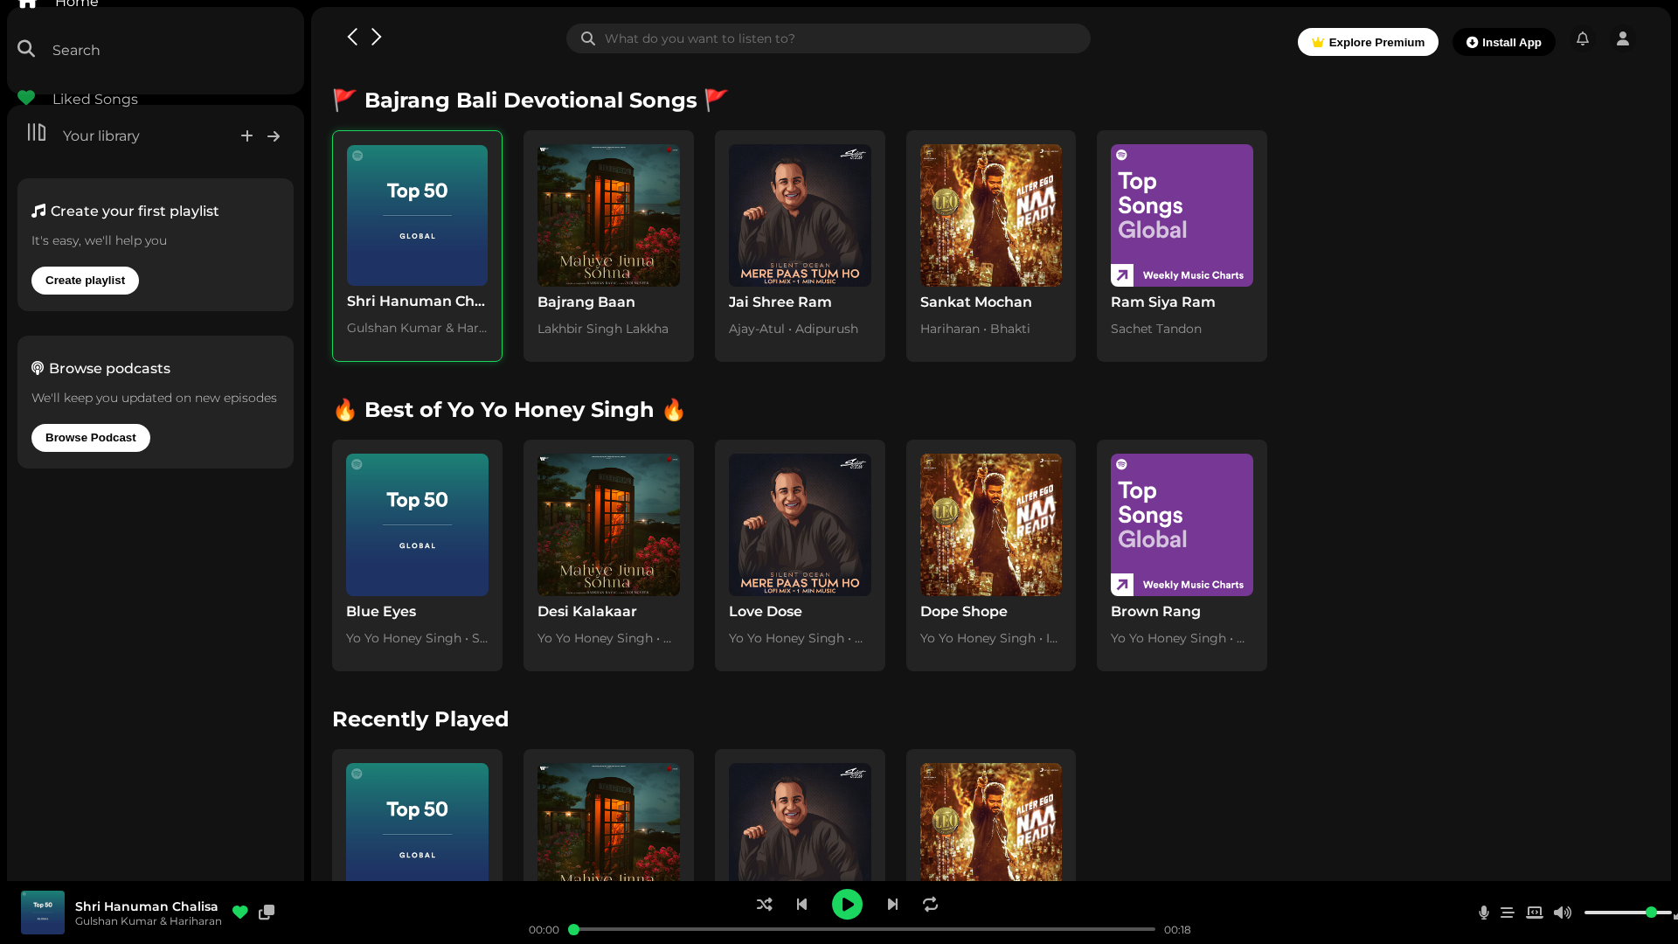Image resolution: width=1678 pixels, height=944 pixels.
Task: Select the Brown Rang song title
Action: pyautogui.click(x=1155, y=611)
